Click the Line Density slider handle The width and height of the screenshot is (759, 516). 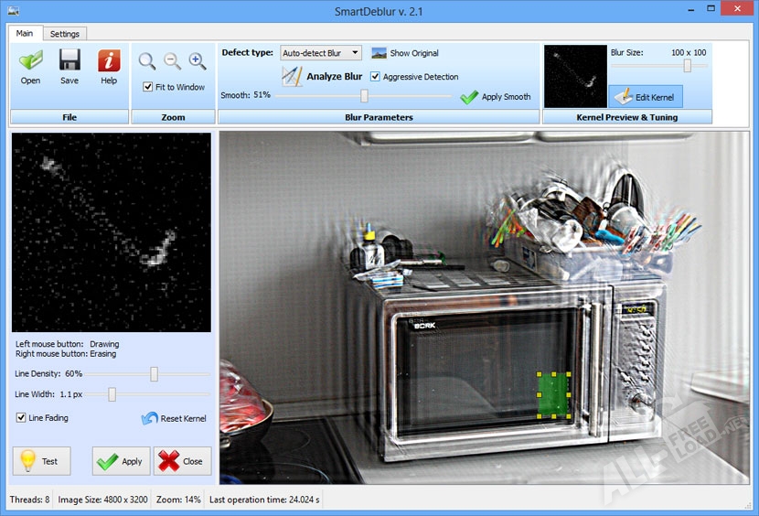pyautogui.click(x=155, y=373)
